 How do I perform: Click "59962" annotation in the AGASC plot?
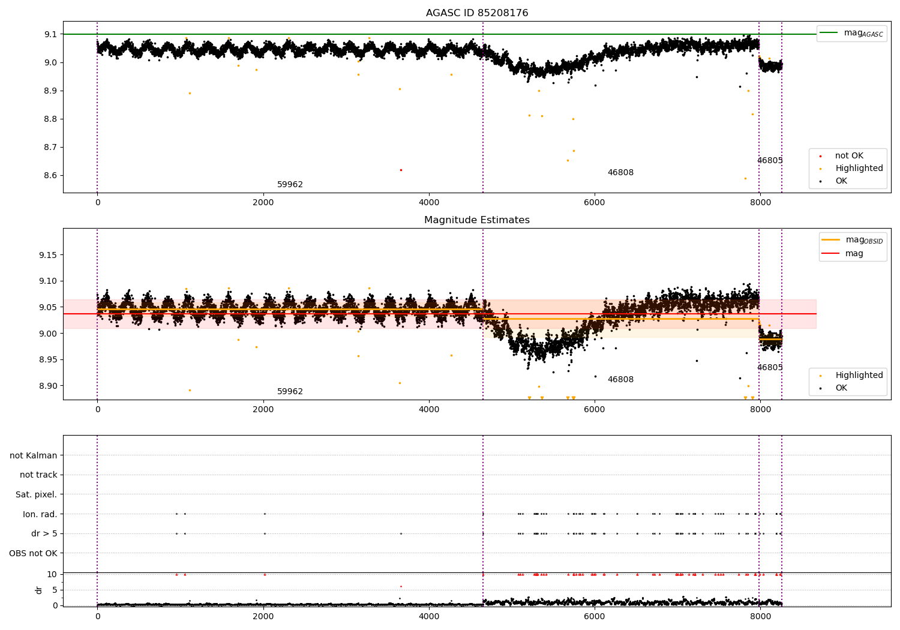pyautogui.click(x=290, y=185)
